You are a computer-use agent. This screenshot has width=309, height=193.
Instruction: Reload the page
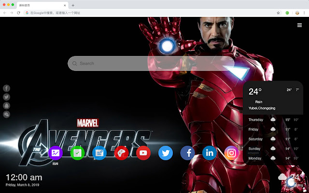(x=18, y=13)
